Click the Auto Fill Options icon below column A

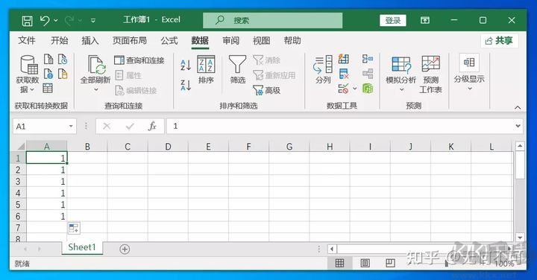pyautogui.click(x=74, y=228)
